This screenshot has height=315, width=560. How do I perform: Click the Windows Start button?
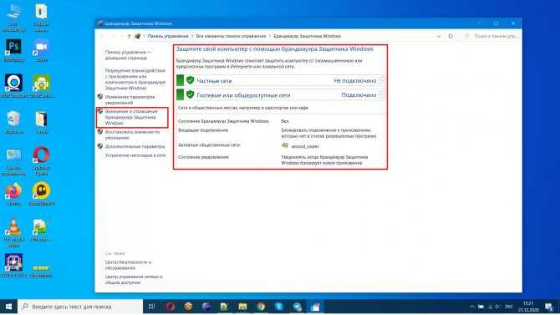8,307
